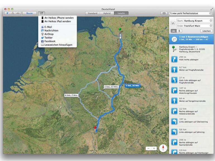
Task: Switch to Satellit map view
Action: click(x=121, y=13)
